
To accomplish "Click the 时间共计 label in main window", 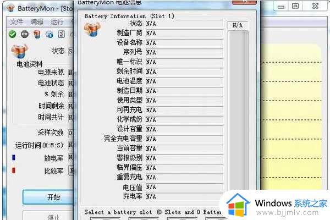I will point(51,117).
